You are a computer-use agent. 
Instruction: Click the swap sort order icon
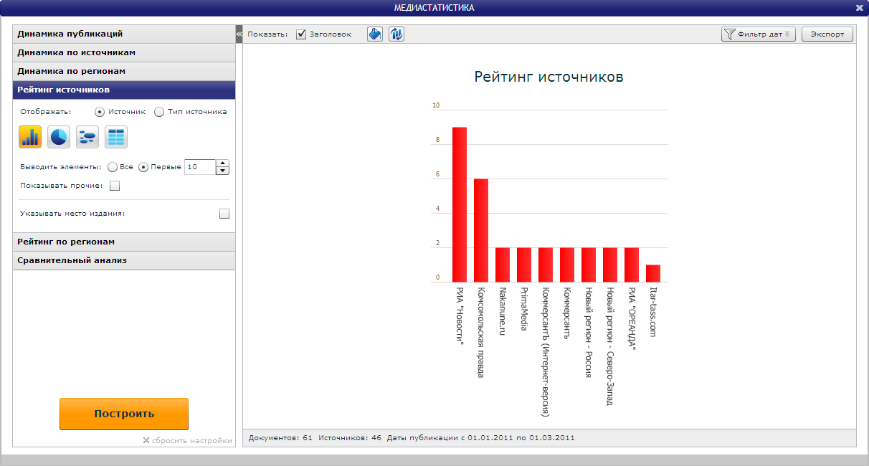coord(396,34)
